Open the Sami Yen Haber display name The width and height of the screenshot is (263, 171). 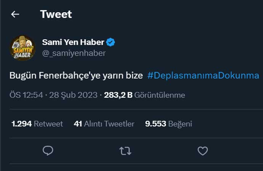[73, 43]
